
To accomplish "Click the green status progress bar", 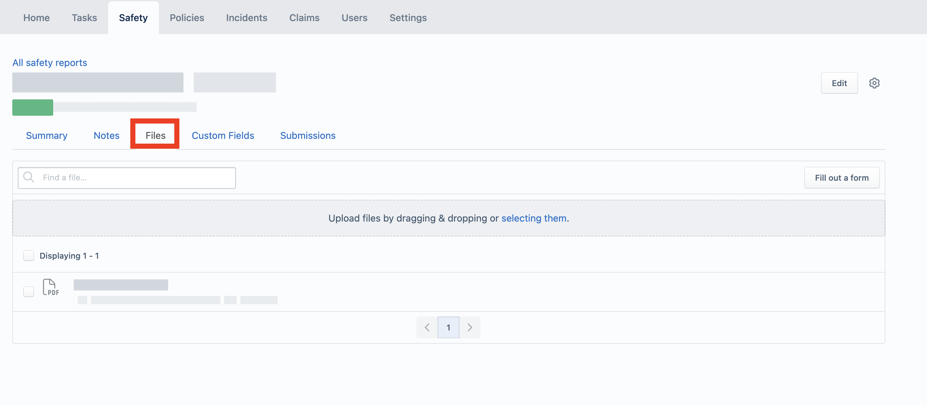I will [33, 107].
